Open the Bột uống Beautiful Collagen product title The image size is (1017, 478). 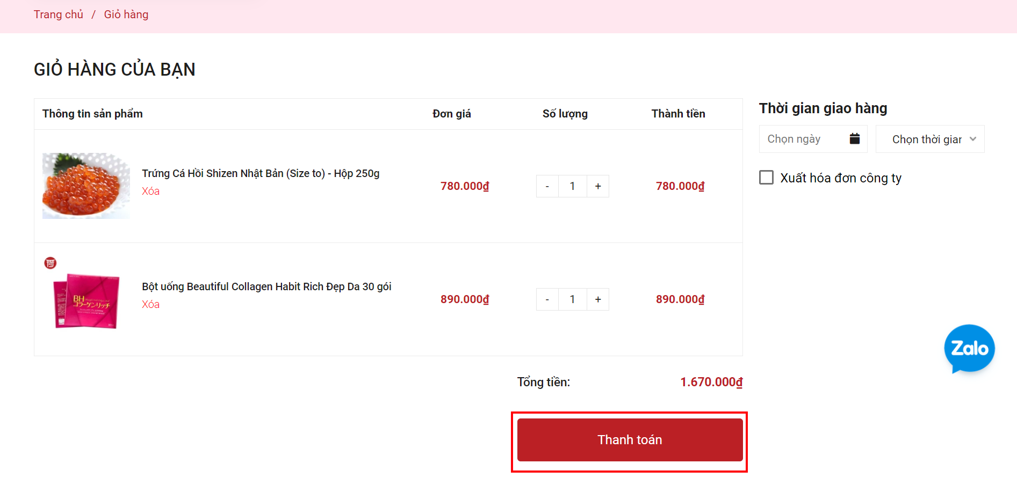pyautogui.click(x=266, y=286)
